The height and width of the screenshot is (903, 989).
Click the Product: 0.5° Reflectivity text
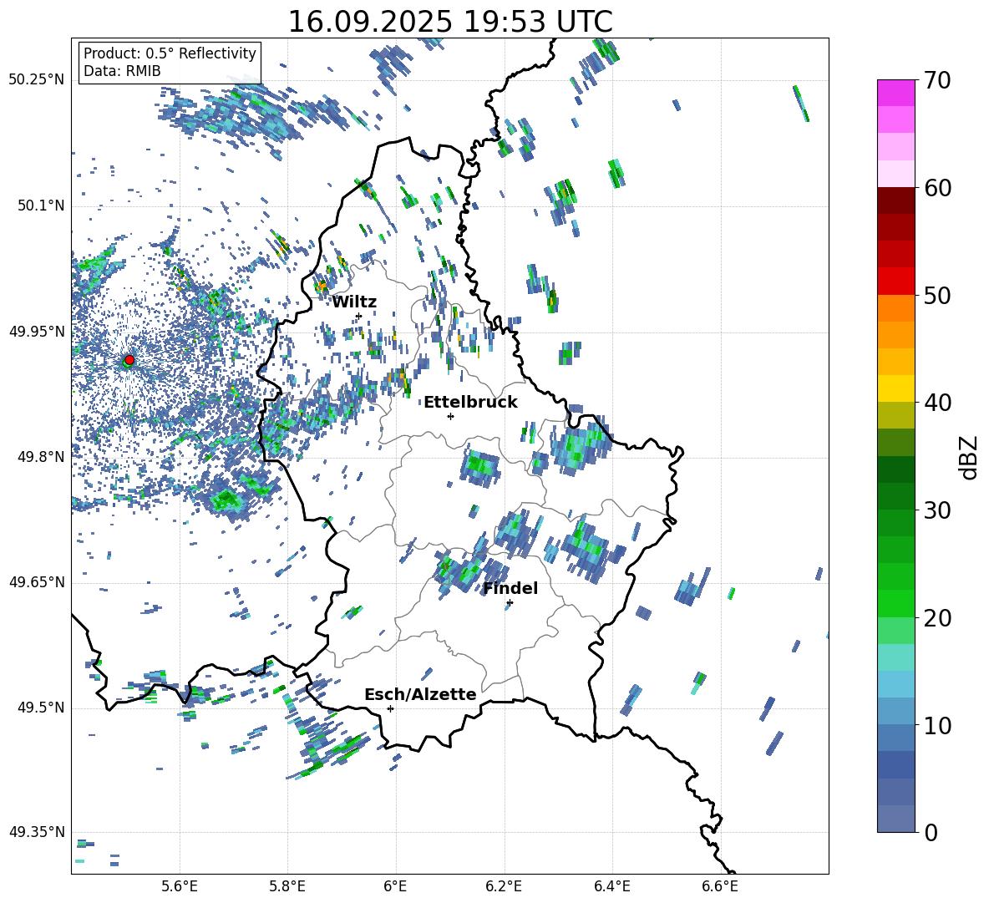coord(170,53)
